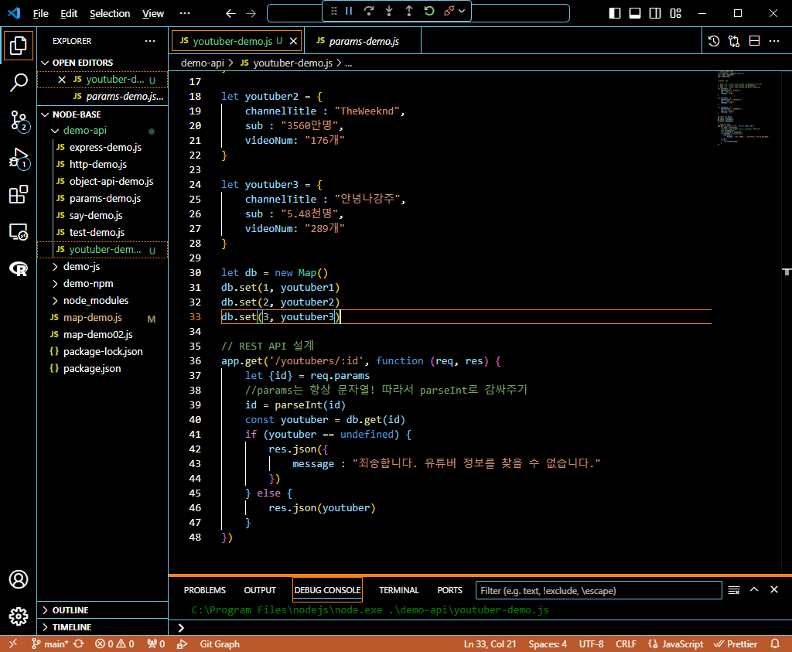Open the Source Control view
The width and height of the screenshot is (792, 652).
tap(19, 121)
